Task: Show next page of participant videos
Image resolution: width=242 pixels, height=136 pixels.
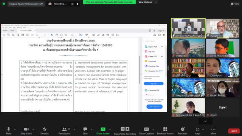Action: (x=205, y=121)
